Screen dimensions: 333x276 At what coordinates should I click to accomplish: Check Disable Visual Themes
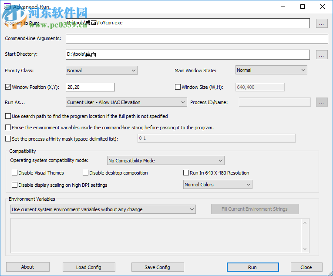point(15,172)
